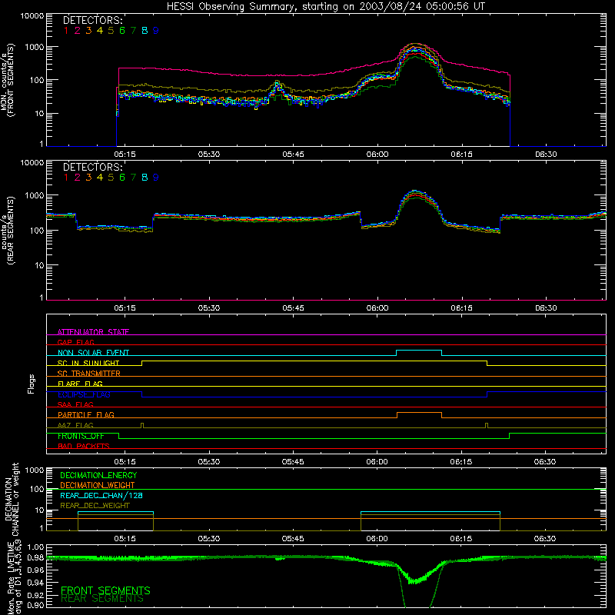Click 05:15 tick under front segments plot
615x615 pixels.
[125, 155]
